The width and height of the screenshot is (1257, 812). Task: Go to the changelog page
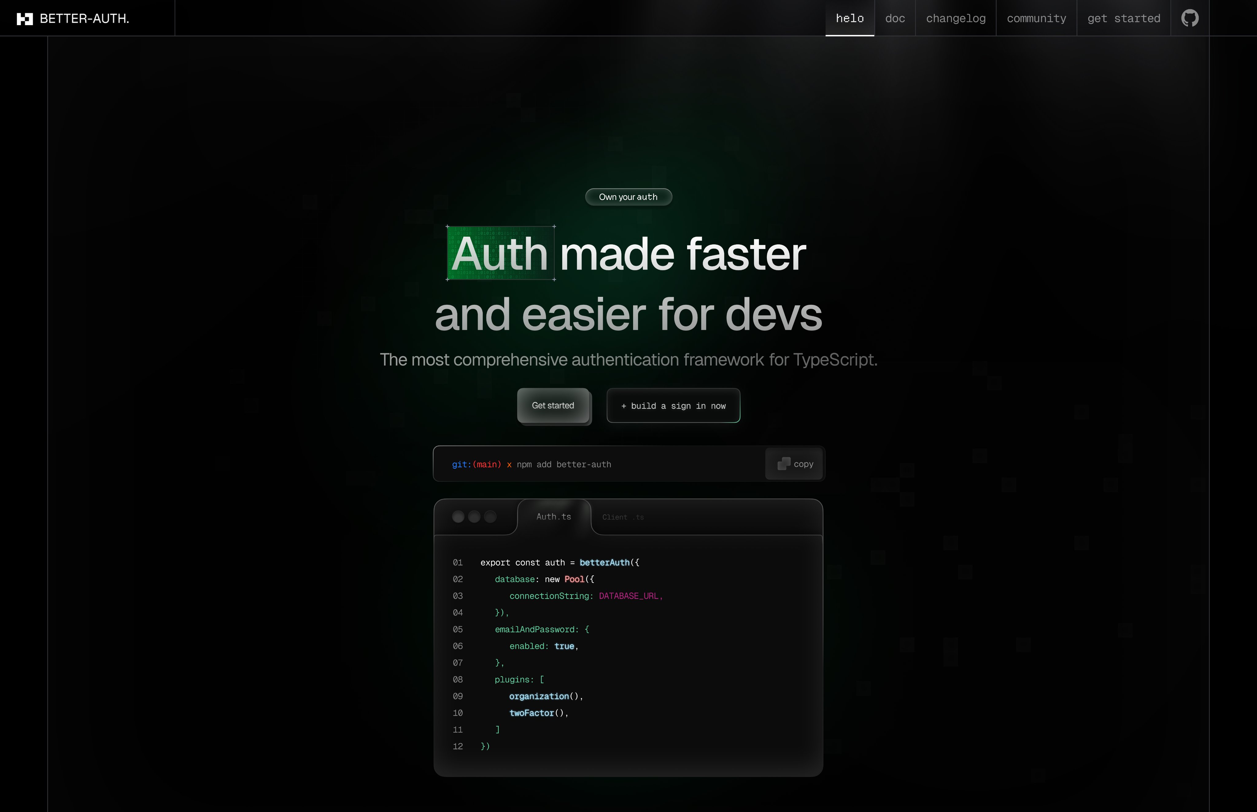[956, 18]
